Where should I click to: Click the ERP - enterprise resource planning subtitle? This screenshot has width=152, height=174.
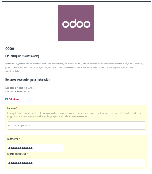click(22, 56)
